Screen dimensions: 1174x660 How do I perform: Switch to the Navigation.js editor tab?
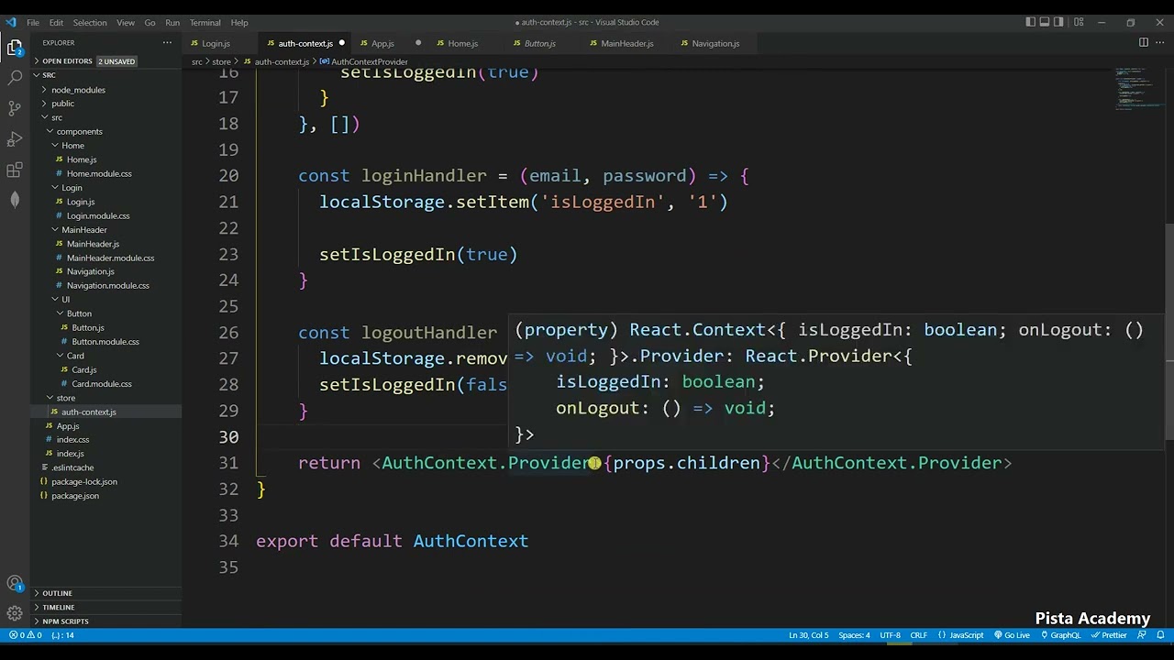pos(715,43)
